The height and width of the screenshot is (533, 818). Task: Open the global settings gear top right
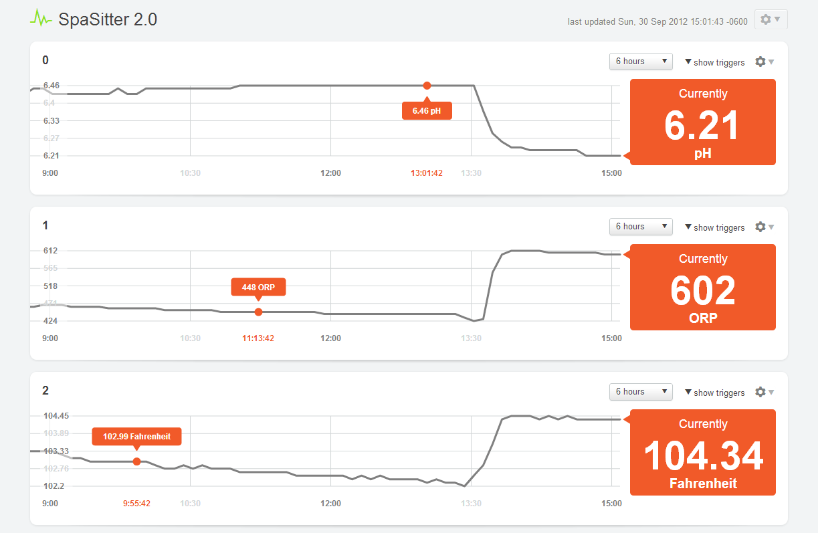coord(764,19)
